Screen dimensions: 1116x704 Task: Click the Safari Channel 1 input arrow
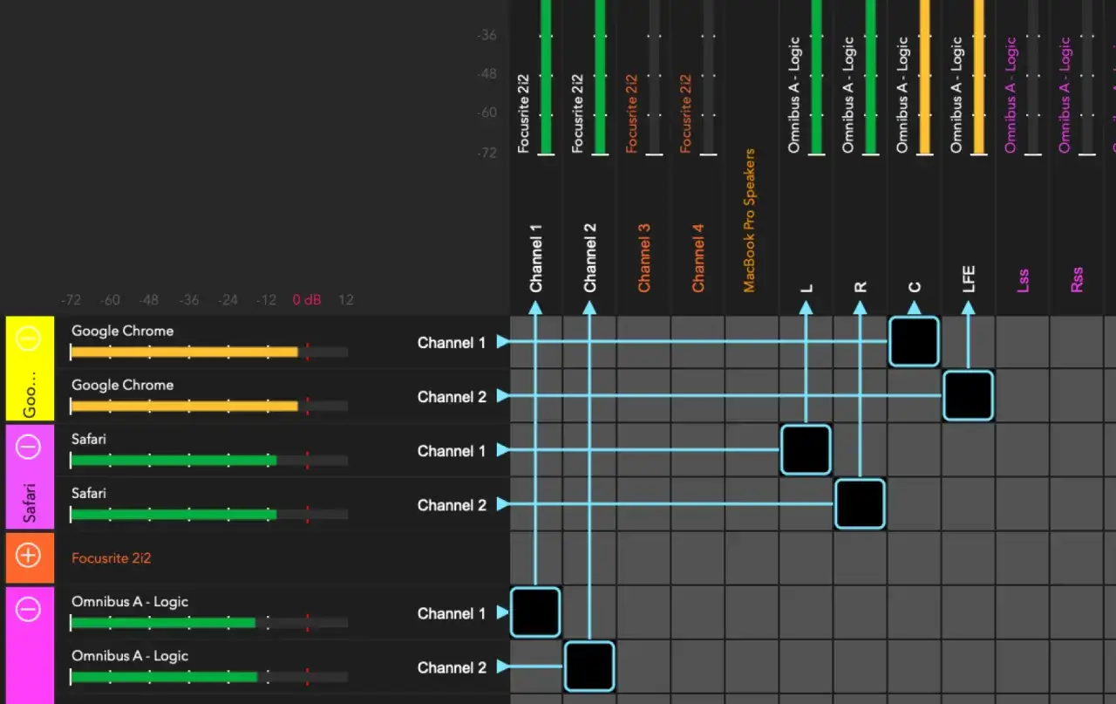502,450
